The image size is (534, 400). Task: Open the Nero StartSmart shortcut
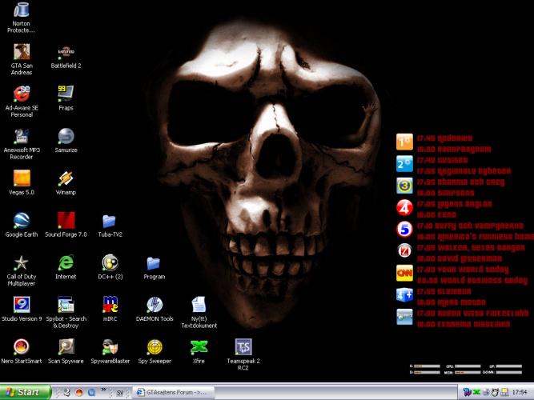point(23,348)
